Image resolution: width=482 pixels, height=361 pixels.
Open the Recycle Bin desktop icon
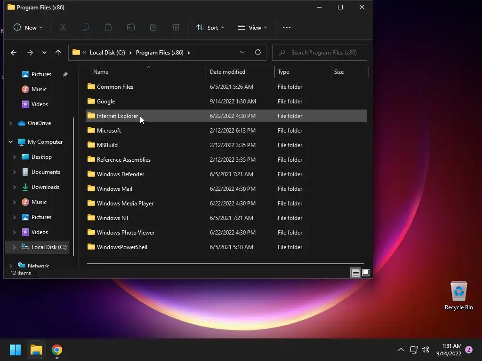point(458,296)
